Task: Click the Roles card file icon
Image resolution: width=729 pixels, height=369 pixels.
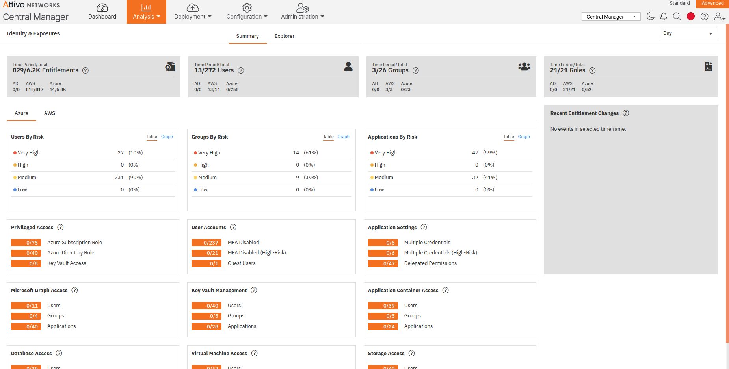Action: coord(709,67)
